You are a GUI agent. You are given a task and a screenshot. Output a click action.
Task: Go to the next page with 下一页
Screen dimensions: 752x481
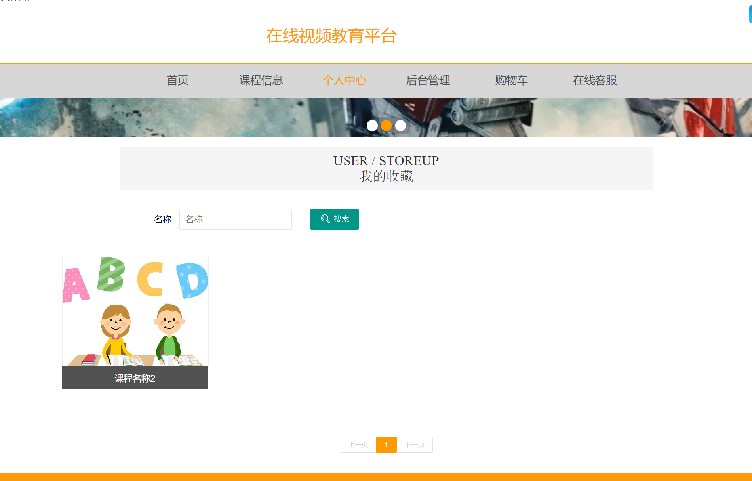[x=414, y=445]
